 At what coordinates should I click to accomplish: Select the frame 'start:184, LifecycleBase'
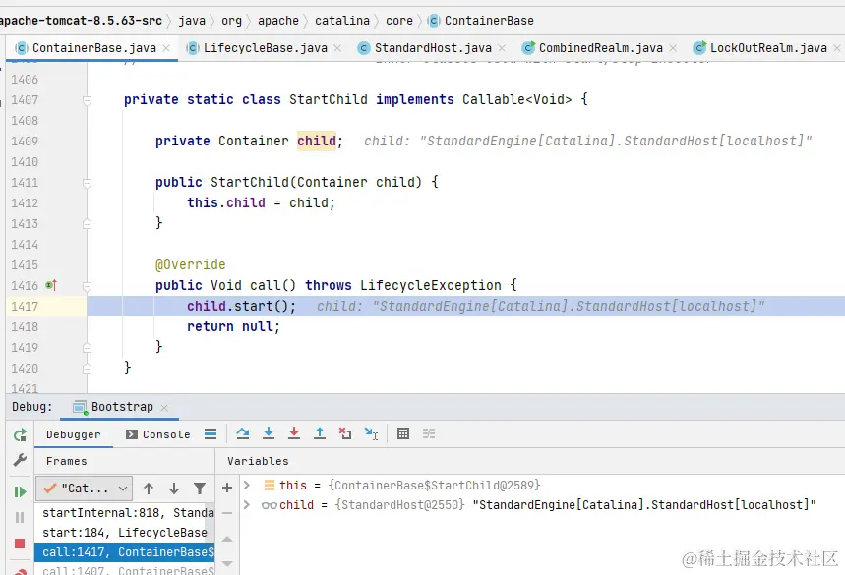[125, 533]
